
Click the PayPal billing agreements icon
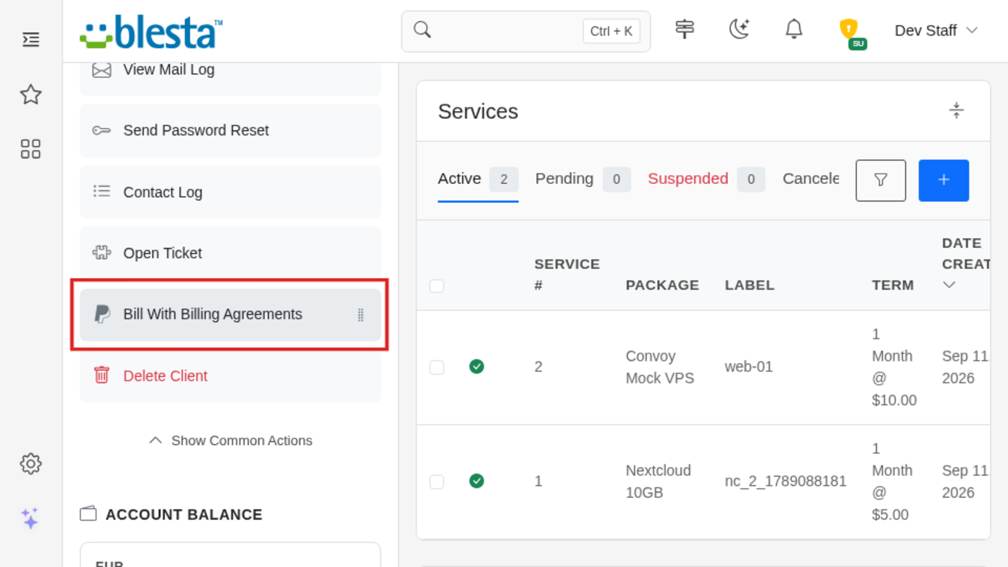[102, 314]
